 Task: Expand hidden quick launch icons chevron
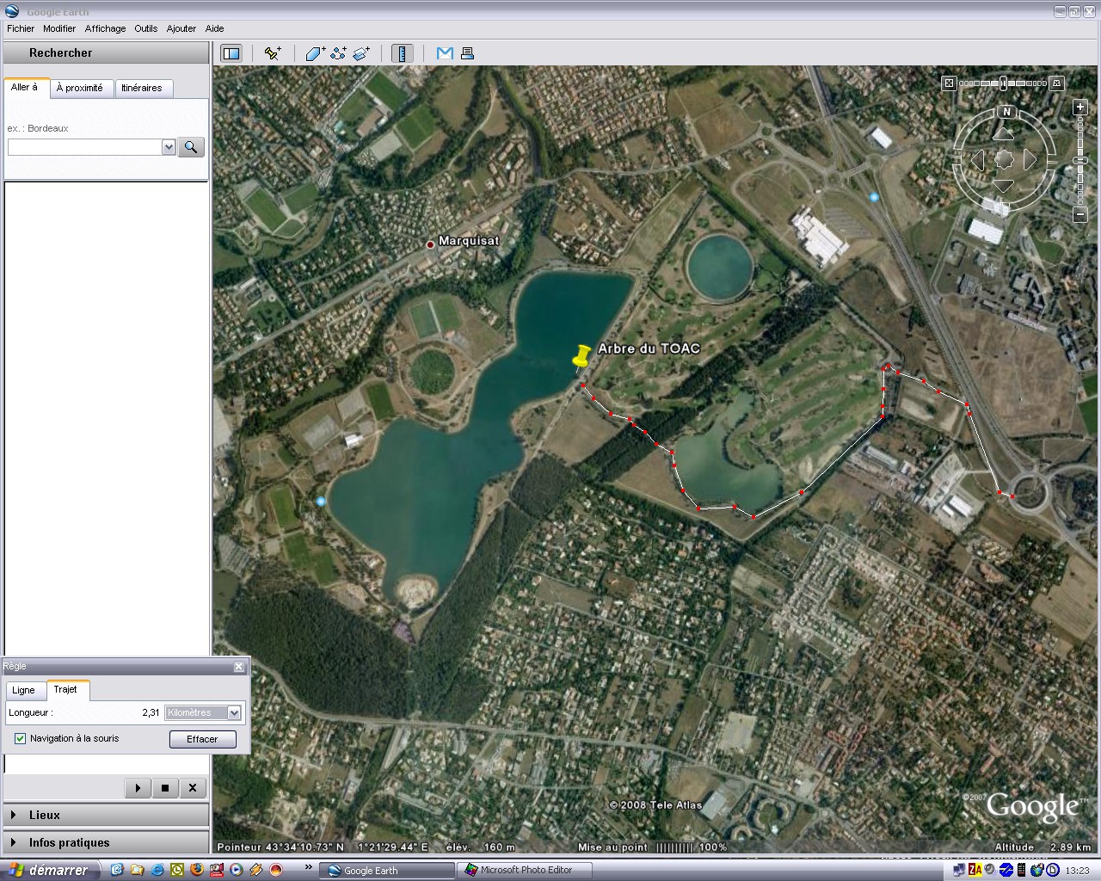(x=308, y=867)
